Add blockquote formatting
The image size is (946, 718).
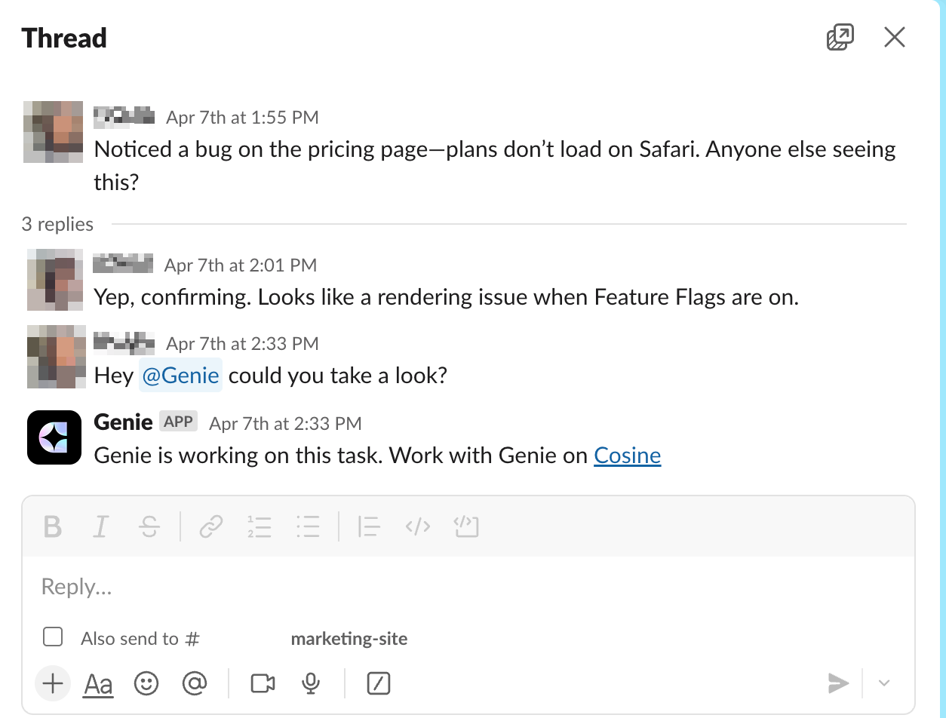tap(368, 526)
